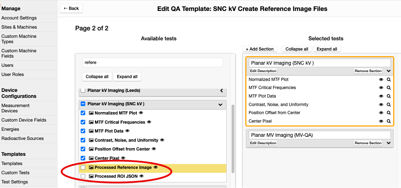Click magnifier icon for Normalized MTF Plot
The image size is (401, 188).
pos(389,80)
